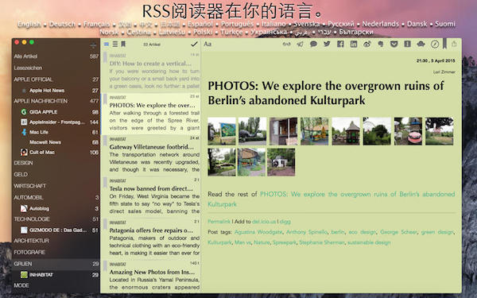Viewport: 477px width, 298px height.
Task: Expand the FOTOGRAFIE category
Action: pos(56,252)
